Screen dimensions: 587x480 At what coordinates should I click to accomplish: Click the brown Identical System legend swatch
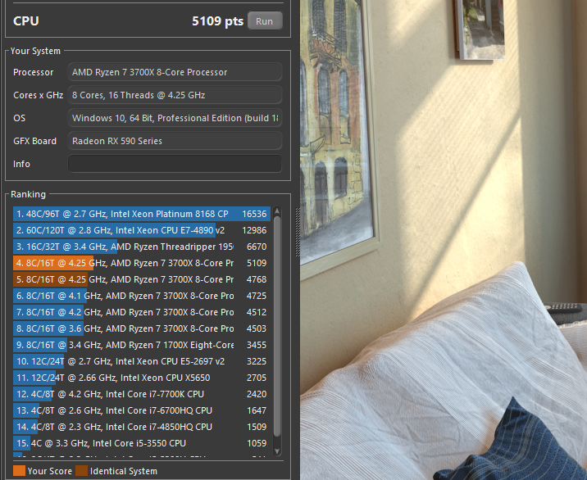pyautogui.click(x=81, y=471)
